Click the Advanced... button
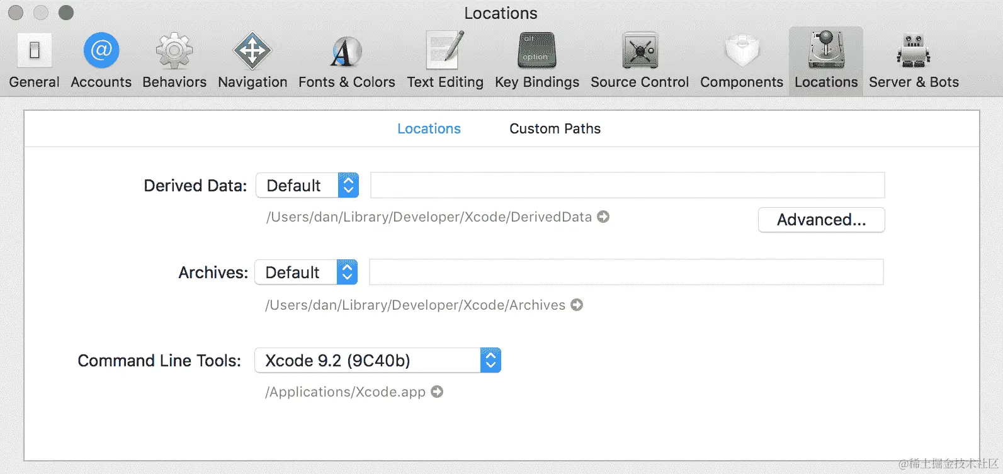Image resolution: width=1003 pixels, height=474 pixels. tap(821, 220)
